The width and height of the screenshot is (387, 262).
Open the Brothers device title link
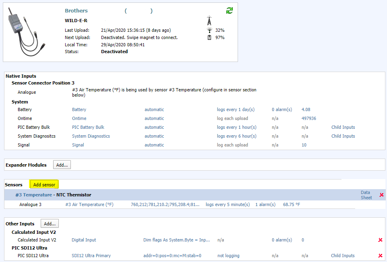coord(76,11)
